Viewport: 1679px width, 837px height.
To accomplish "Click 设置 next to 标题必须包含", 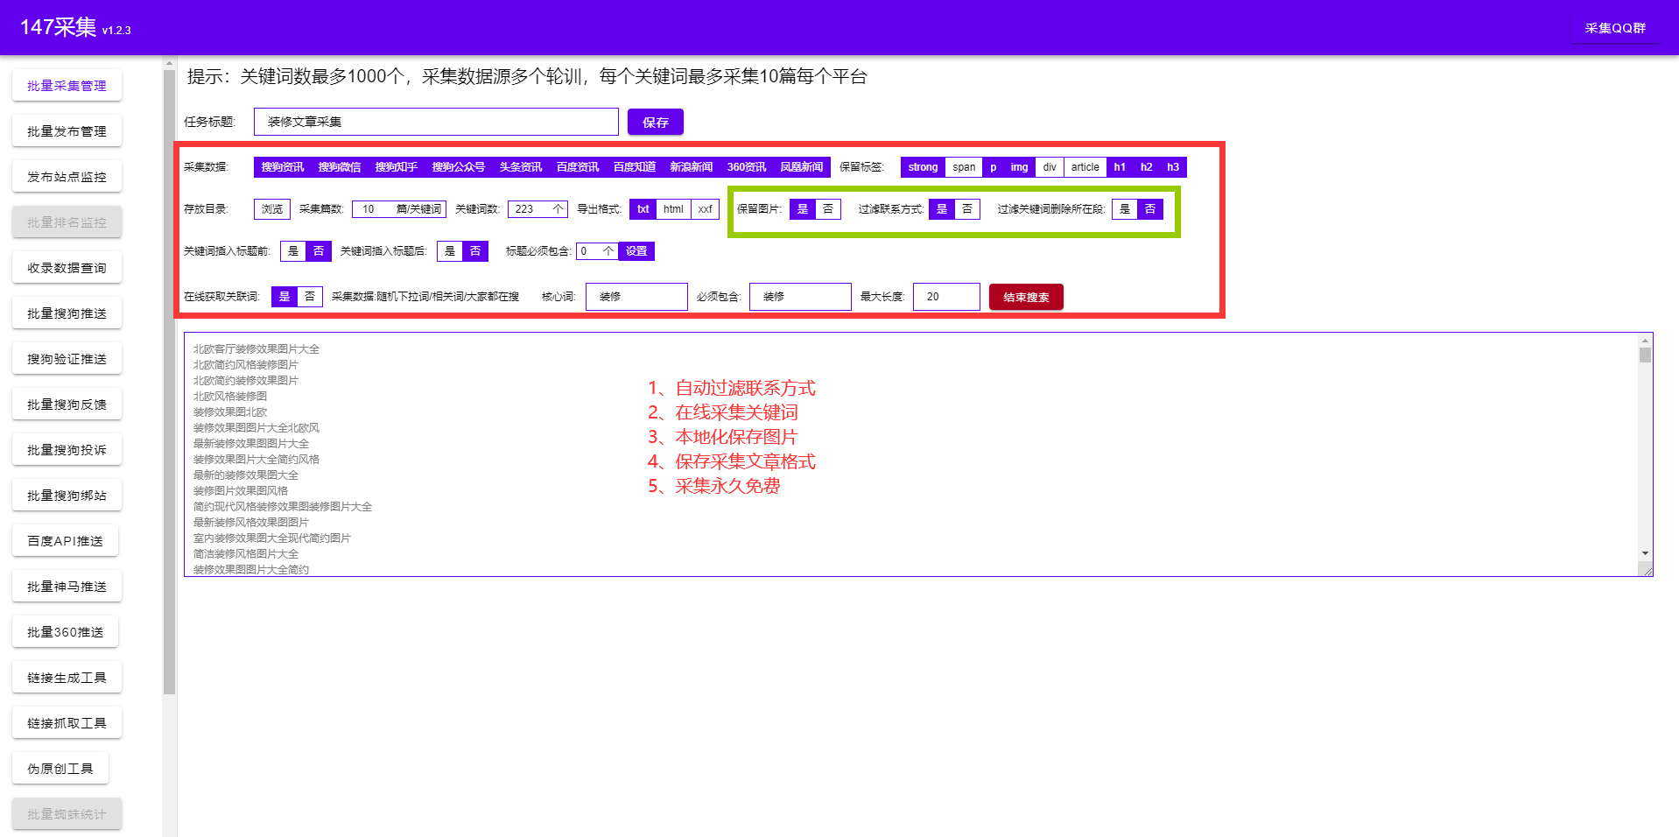I will 636,251.
